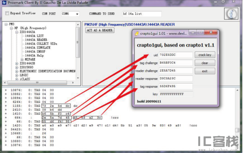Select 14443A COLLECT UIDs tree item

[41, 44]
